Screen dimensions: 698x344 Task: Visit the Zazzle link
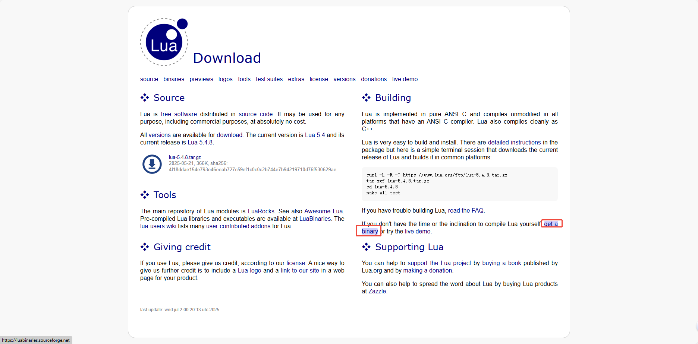tap(377, 291)
